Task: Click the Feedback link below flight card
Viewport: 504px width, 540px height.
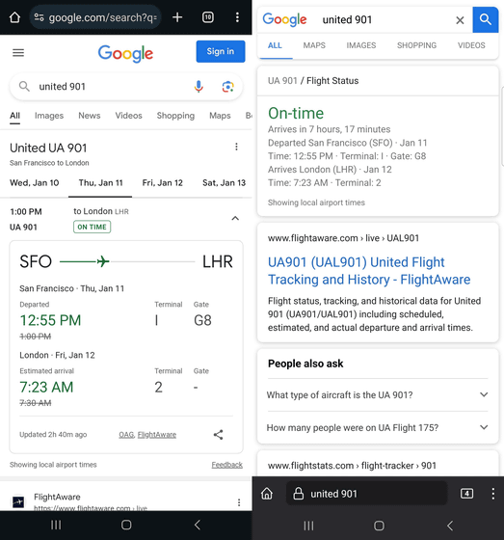Action: point(226,465)
